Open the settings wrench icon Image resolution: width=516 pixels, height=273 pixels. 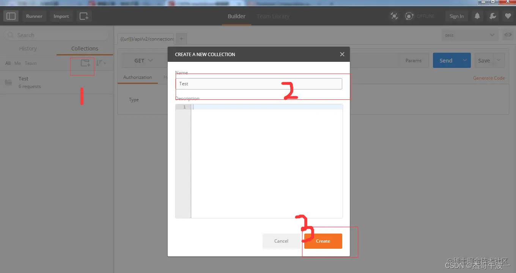pyautogui.click(x=492, y=16)
